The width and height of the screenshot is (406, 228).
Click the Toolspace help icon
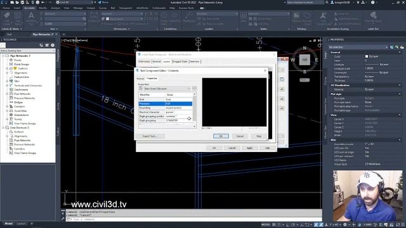[53, 45]
